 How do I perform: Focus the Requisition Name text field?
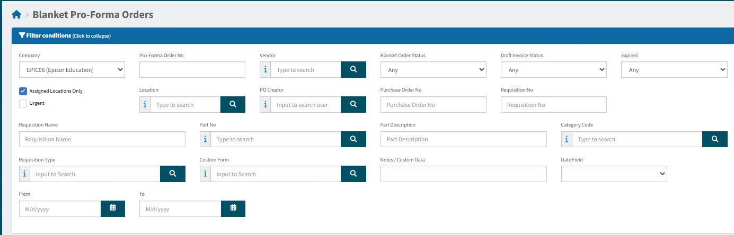(x=102, y=139)
